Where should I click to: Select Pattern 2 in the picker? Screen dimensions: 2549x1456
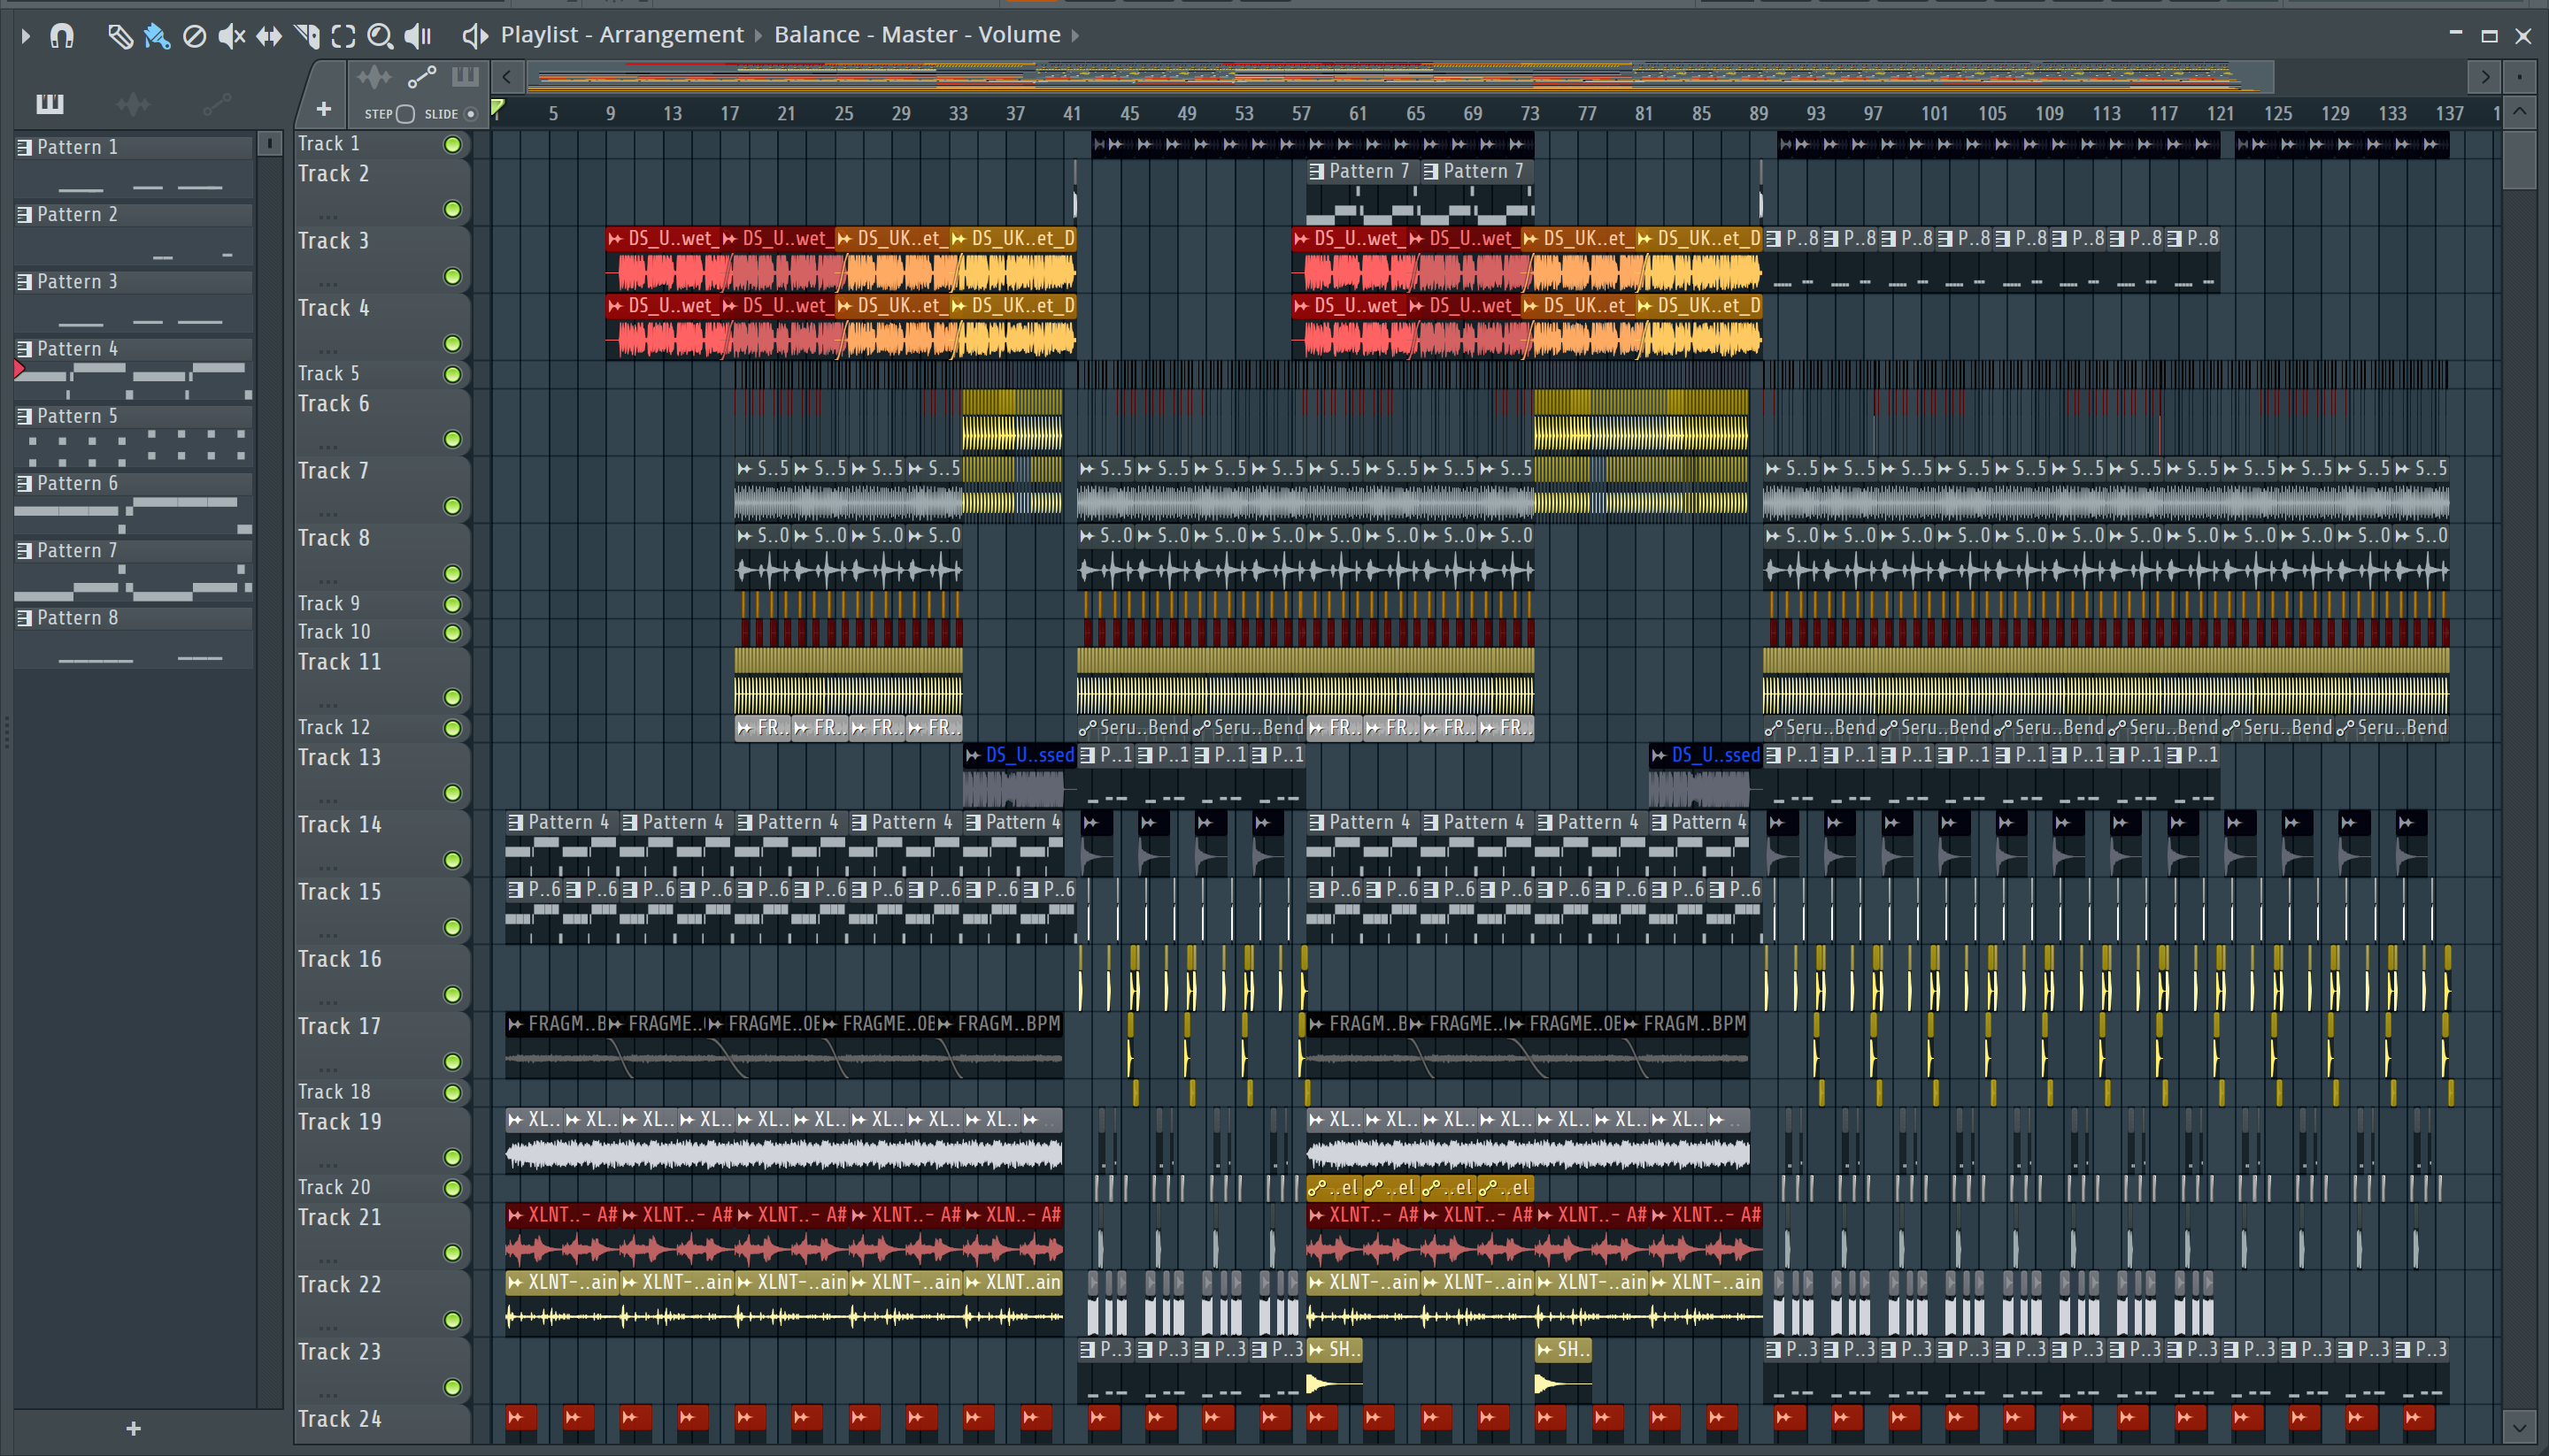click(133, 214)
